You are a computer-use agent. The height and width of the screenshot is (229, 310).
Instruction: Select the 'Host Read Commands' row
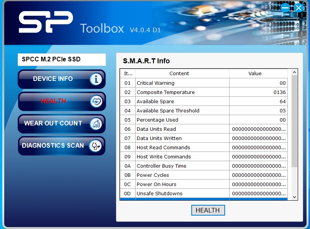coord(204,147)
